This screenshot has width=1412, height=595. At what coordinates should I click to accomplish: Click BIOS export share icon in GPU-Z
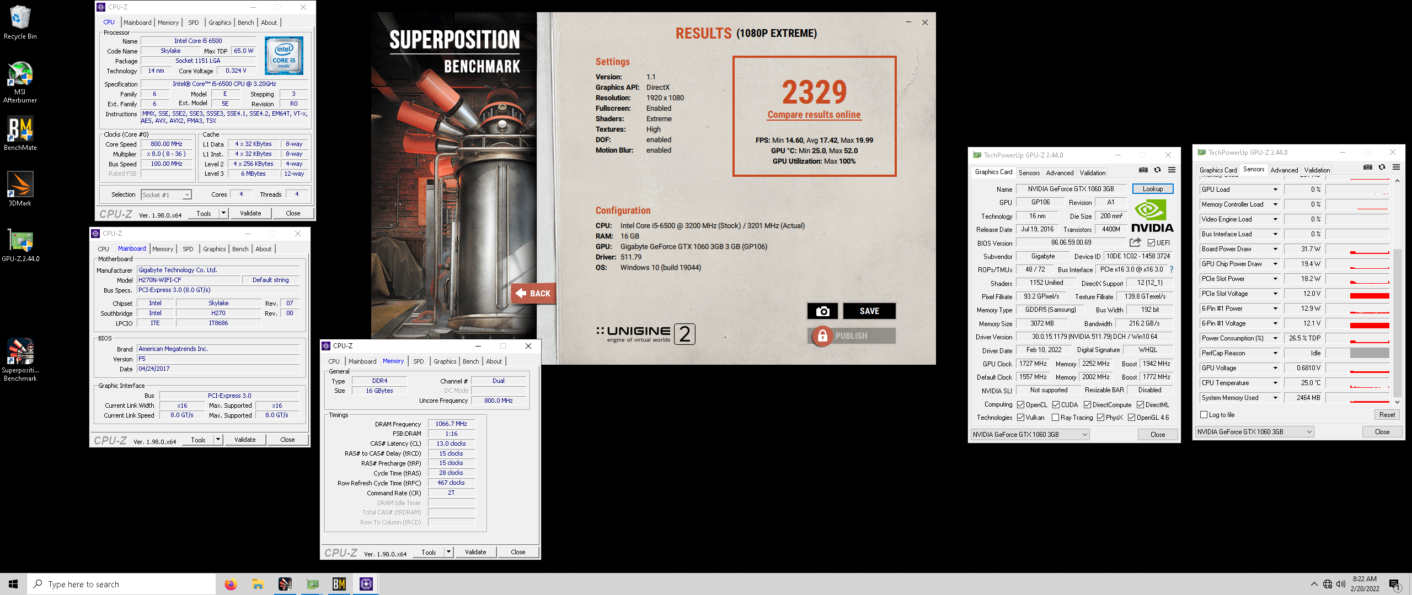coord(1135,242)
